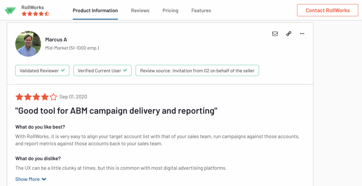Go to the Pricing tab

tap(170, 11)
